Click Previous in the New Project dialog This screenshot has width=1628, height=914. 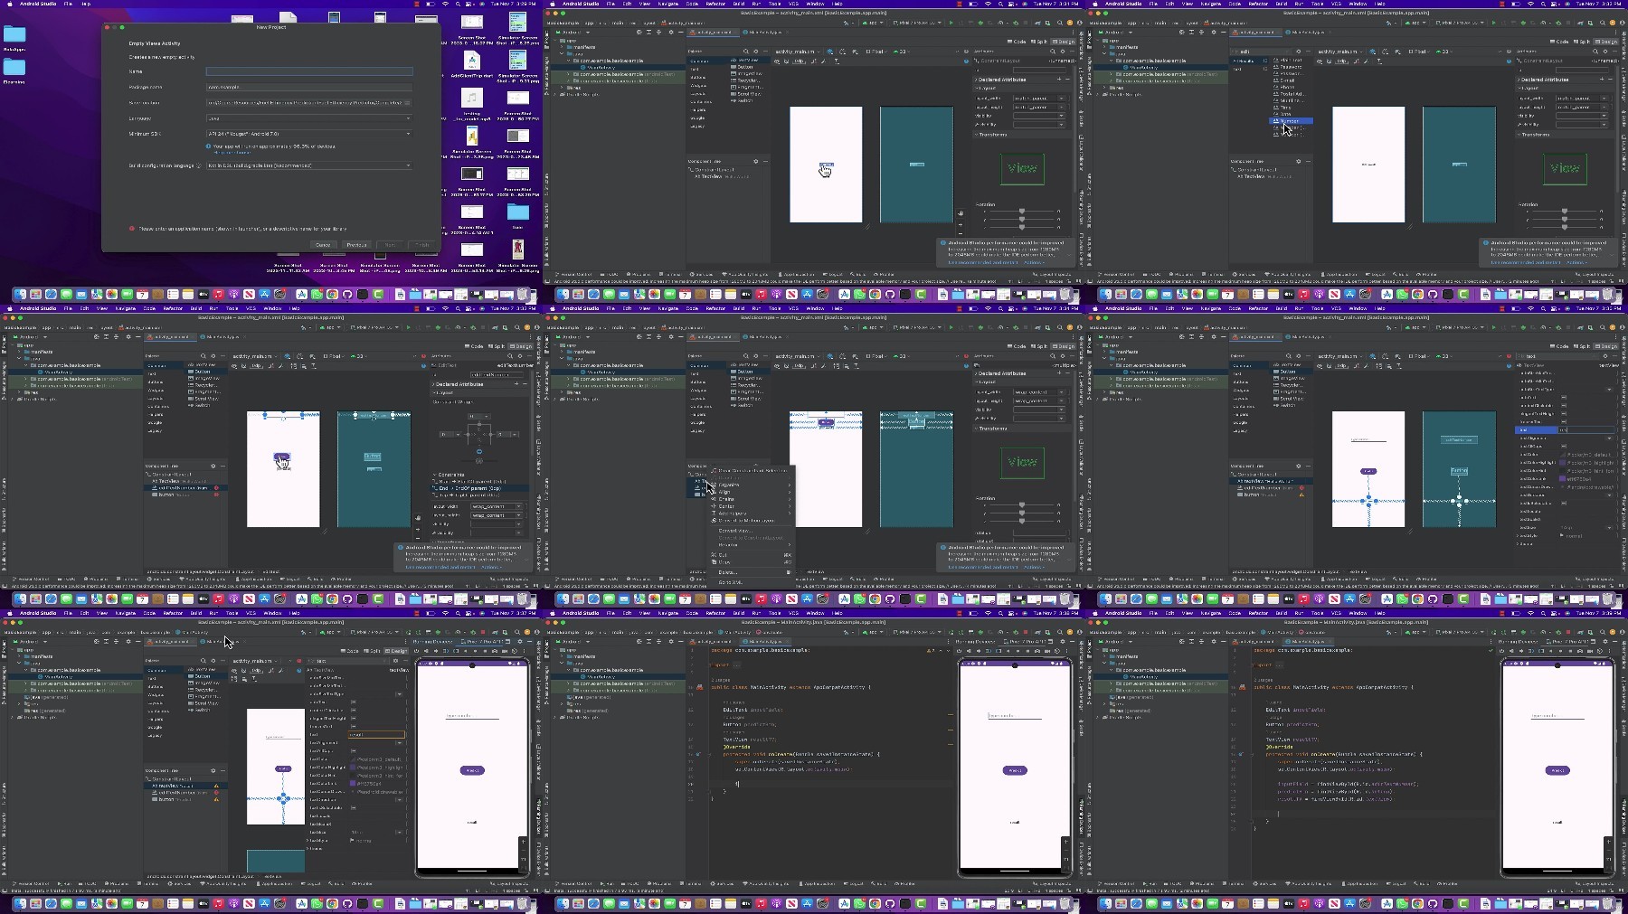point(356,245)
